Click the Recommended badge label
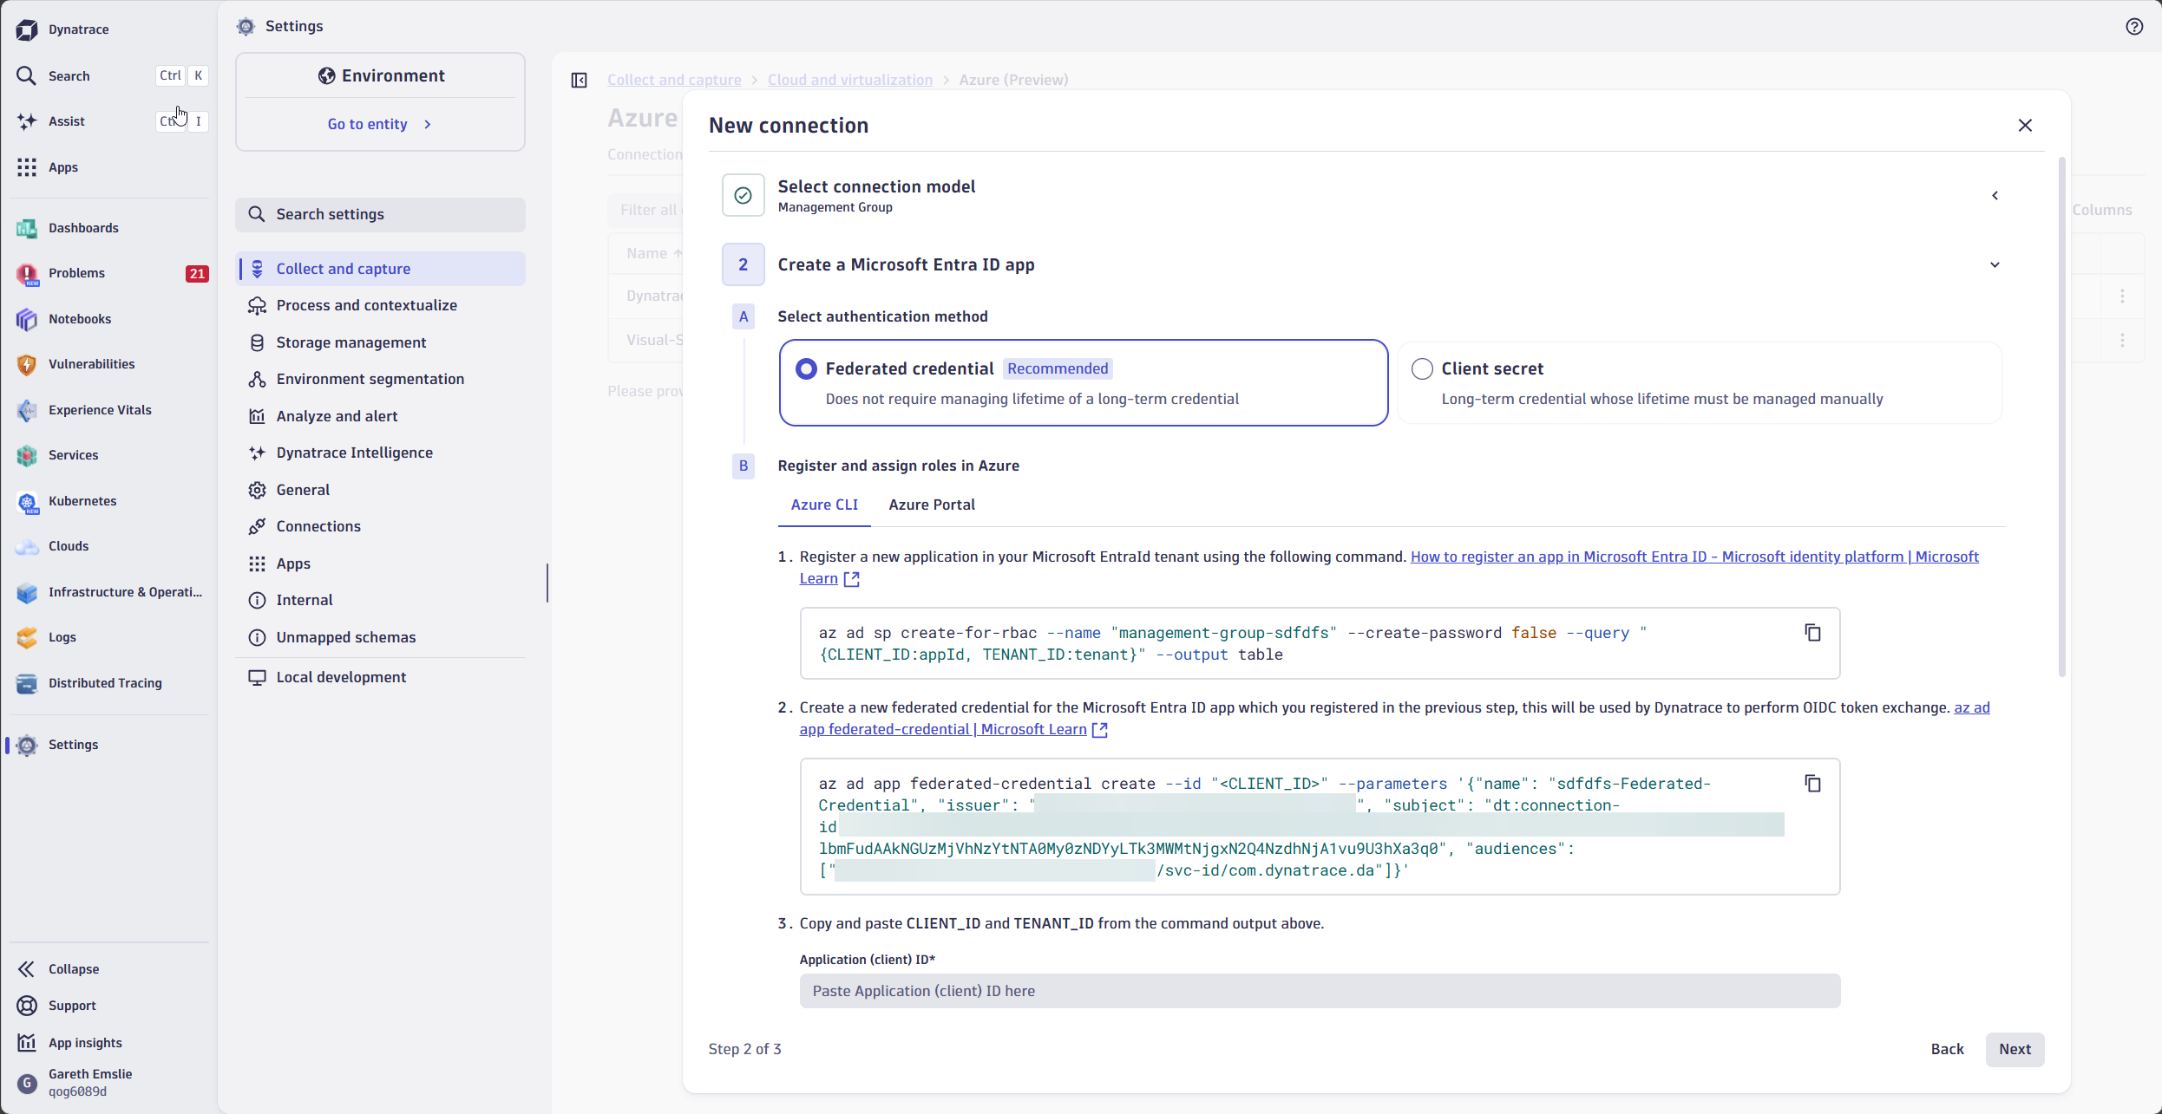The image size is (2162, 1114). (1058, 369)
